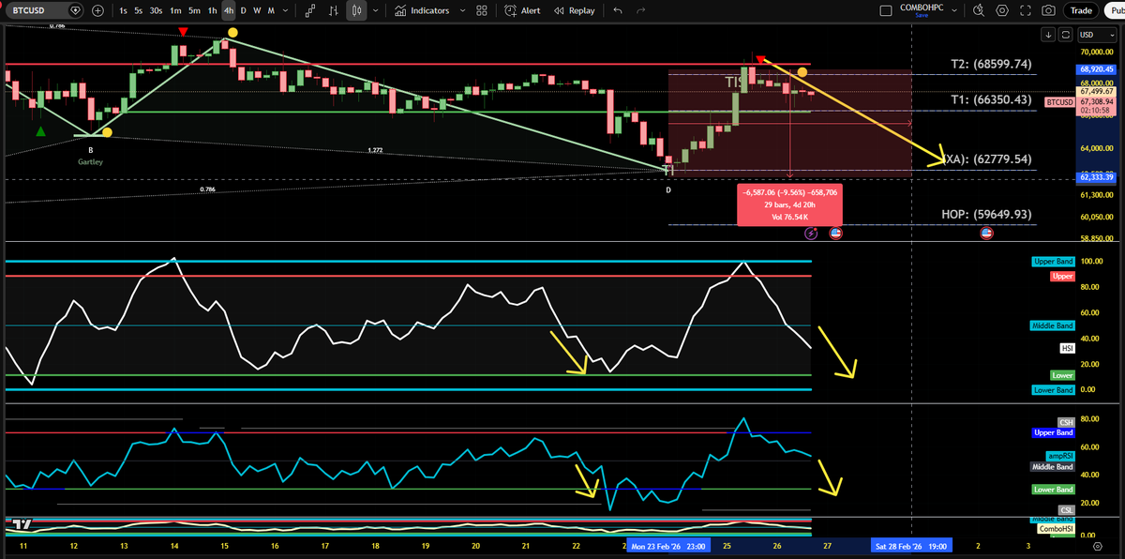Click the BTCUSD price scale label
The height and width of the screenshot is (559, 1125).
click(1059, 101)
